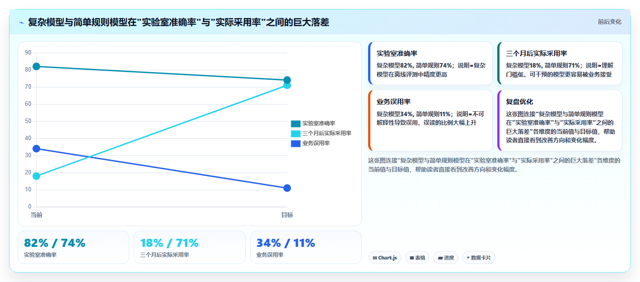Select the 实验室准确率 data point at 目标
Viewport: 640px width, 282px height.
click(x=287, y=80)
